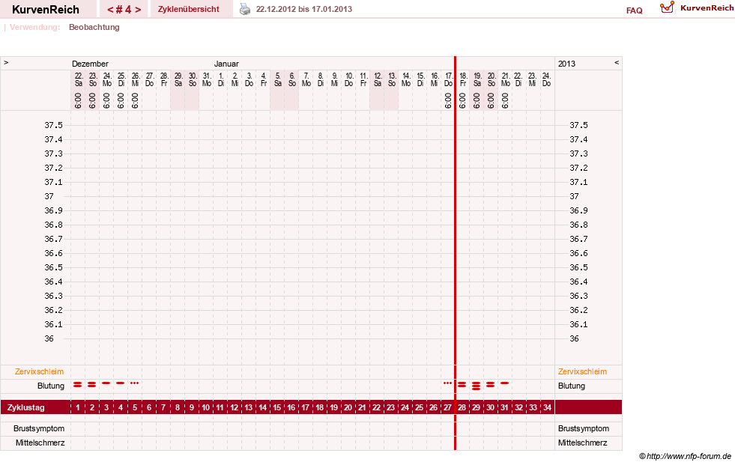This screenshot has height=465, width=735.
Task: Click the printer icon
Action: coord(245,9)
